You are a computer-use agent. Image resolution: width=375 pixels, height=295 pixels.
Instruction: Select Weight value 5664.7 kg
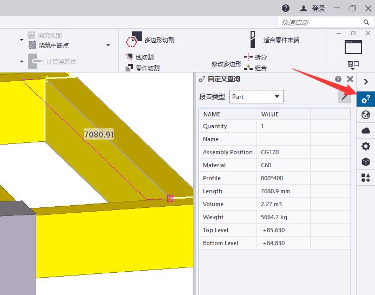(x=274, y=217)
